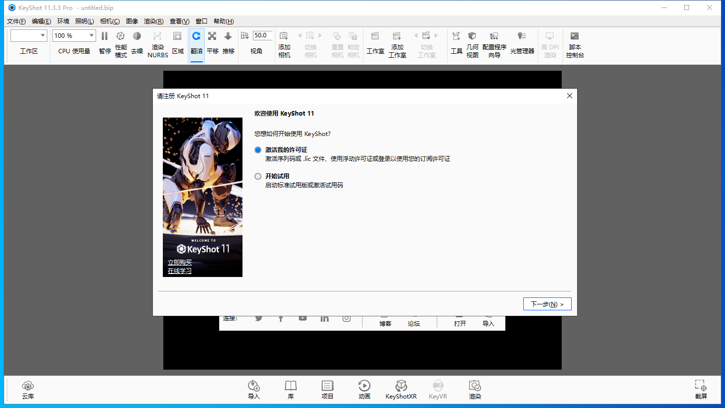Select the Tumble (翻滚) camera tool

196,36
